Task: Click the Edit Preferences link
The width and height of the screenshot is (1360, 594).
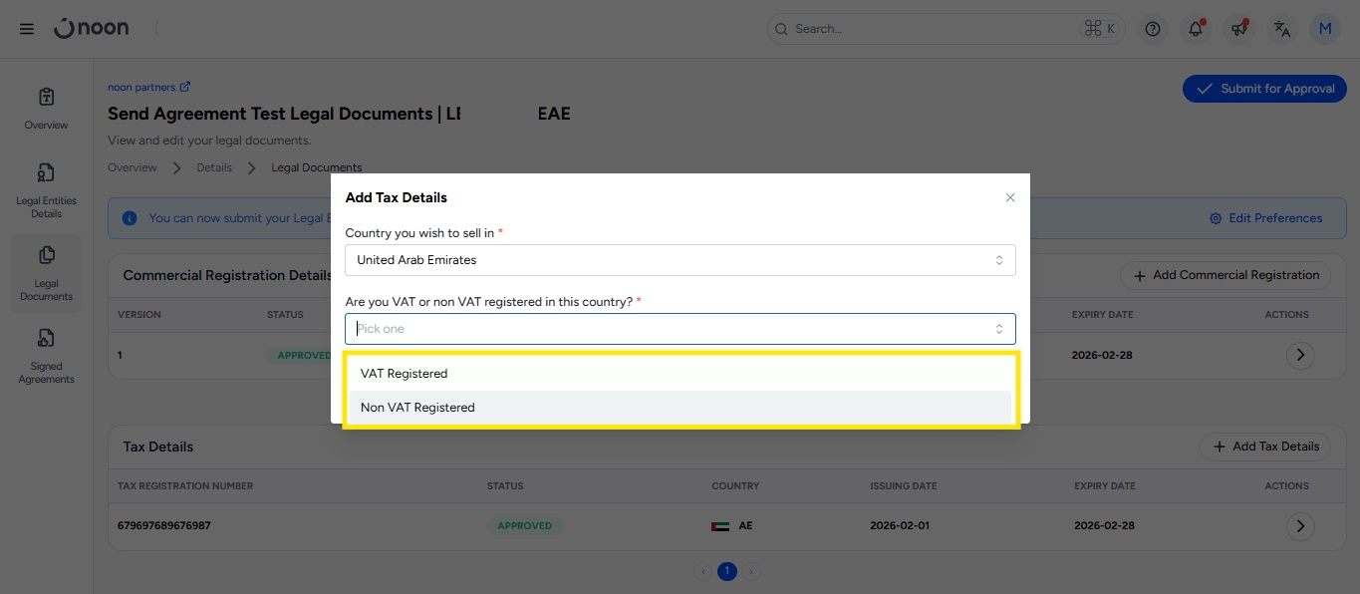Action: pos(1265,218)
